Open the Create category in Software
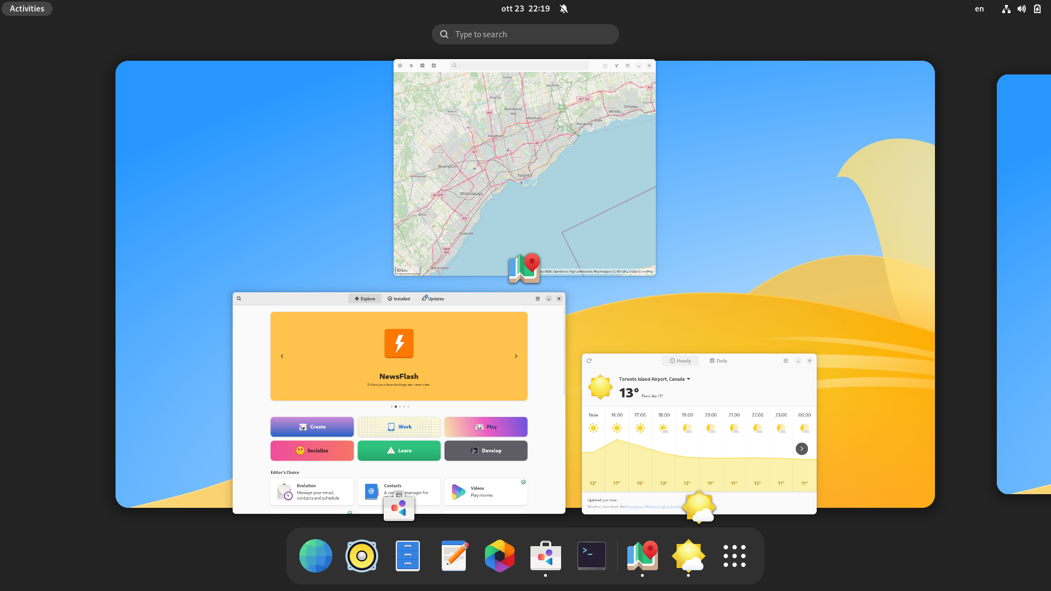Viewport: 1051px width, 591px height. [312, 427]
